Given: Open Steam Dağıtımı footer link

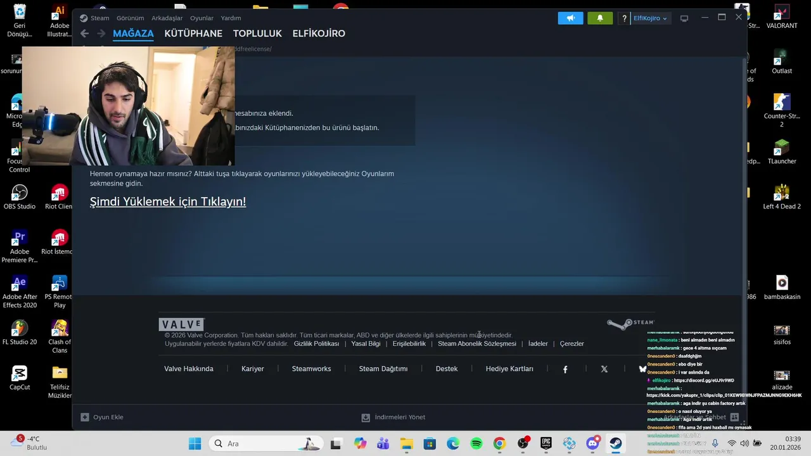Looking at the screenshot, I should pos(383,369).
